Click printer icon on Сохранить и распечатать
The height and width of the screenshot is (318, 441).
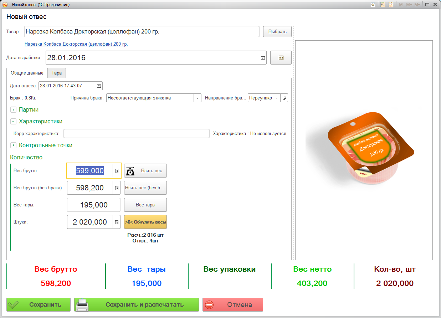point(83,305)
